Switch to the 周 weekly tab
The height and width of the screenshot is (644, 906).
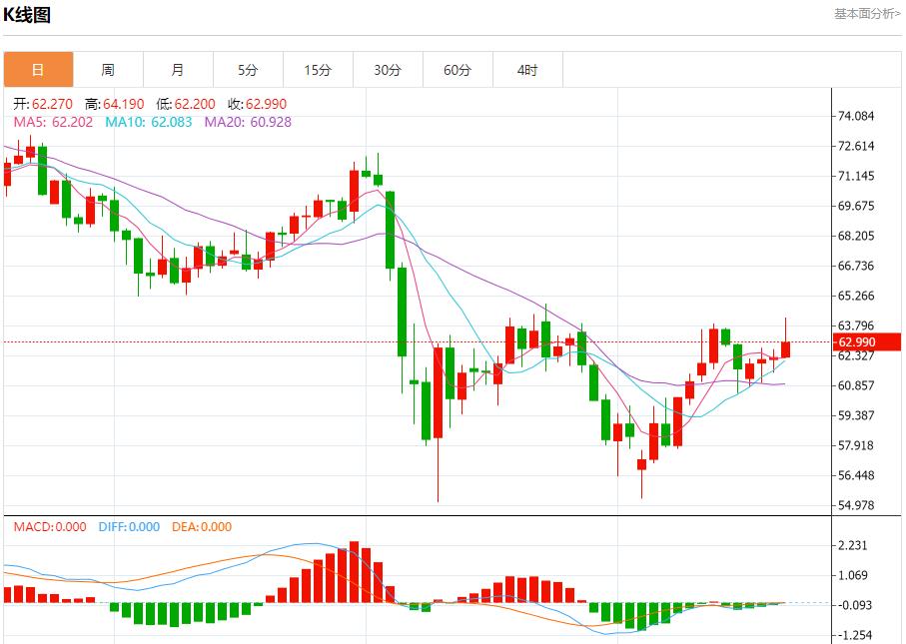pyautogui.click(x=108, y=70)
